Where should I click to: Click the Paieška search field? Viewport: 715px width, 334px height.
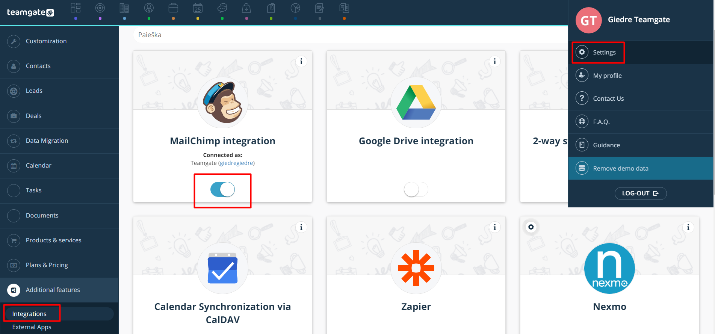[x=350, y=35]
